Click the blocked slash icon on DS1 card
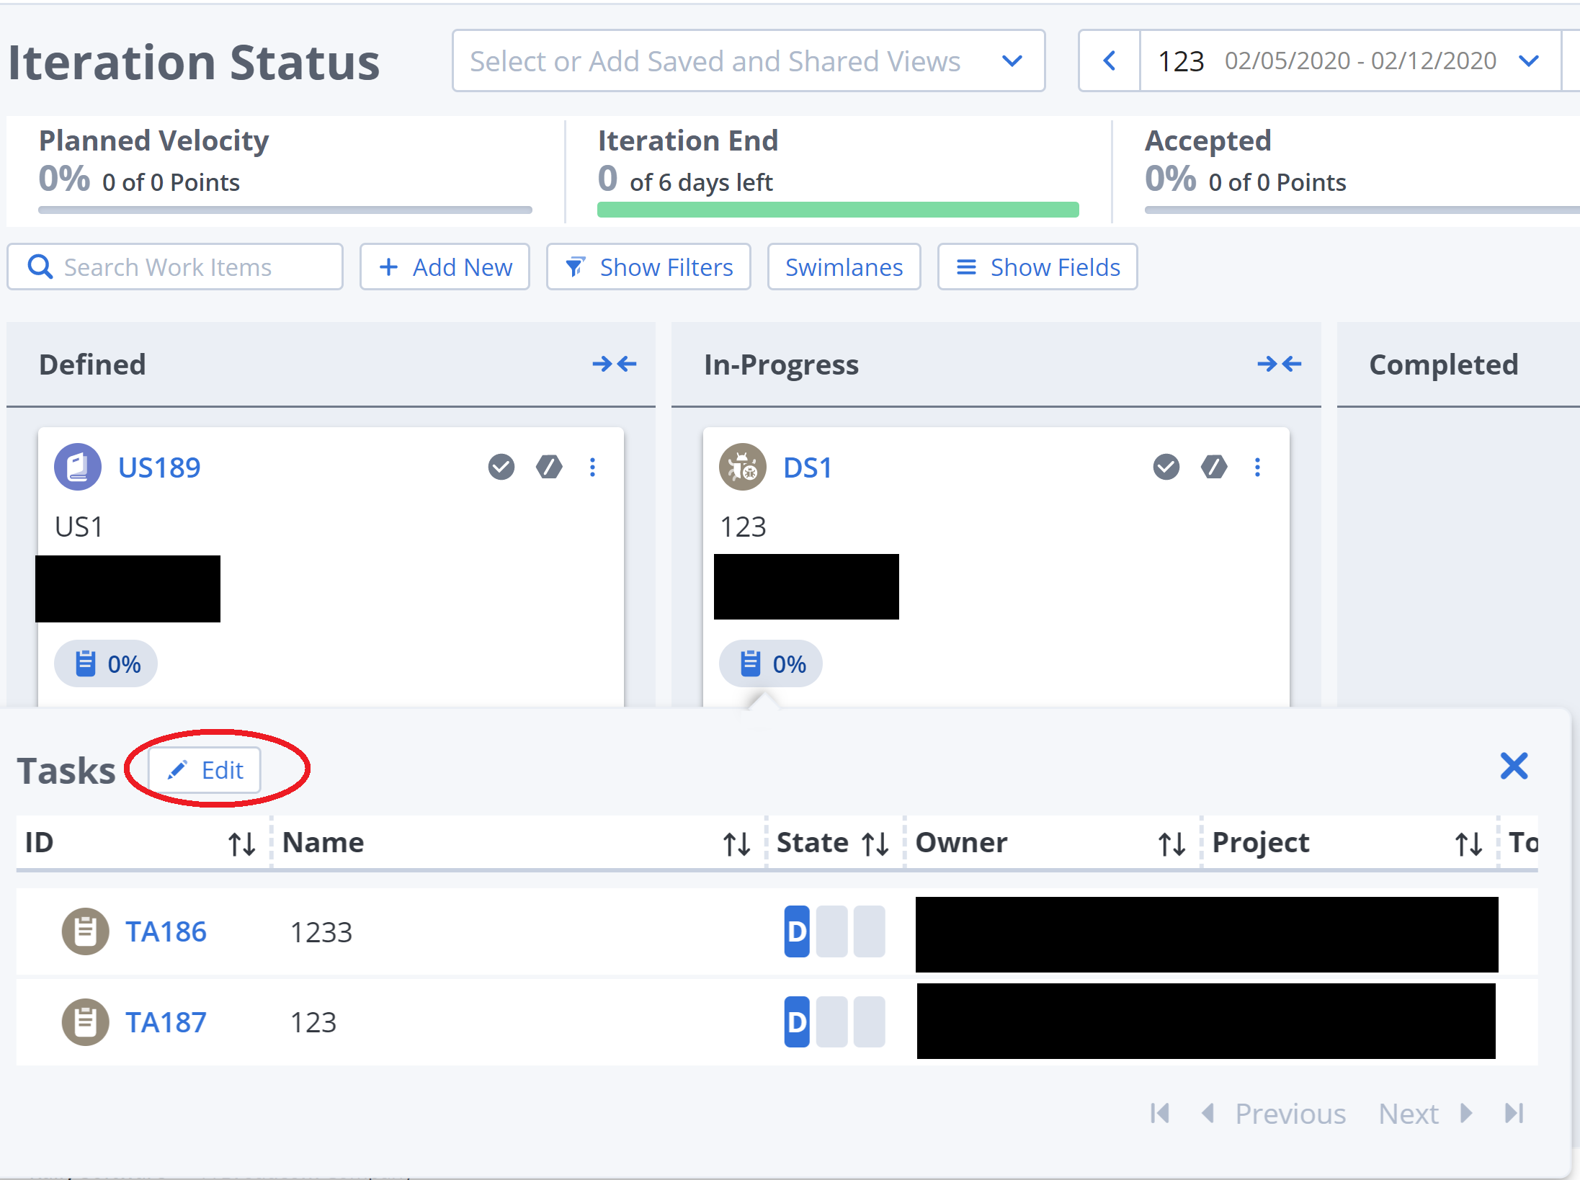The width and height of the screenshot is (1580, 1180). point(1214,467)
